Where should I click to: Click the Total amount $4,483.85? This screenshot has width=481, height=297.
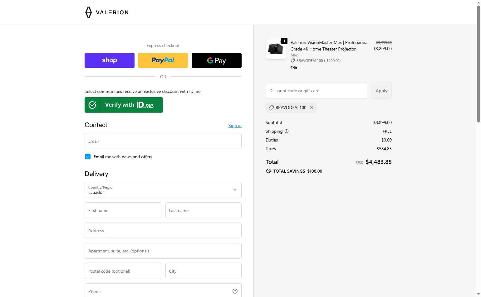coord(379,162)
